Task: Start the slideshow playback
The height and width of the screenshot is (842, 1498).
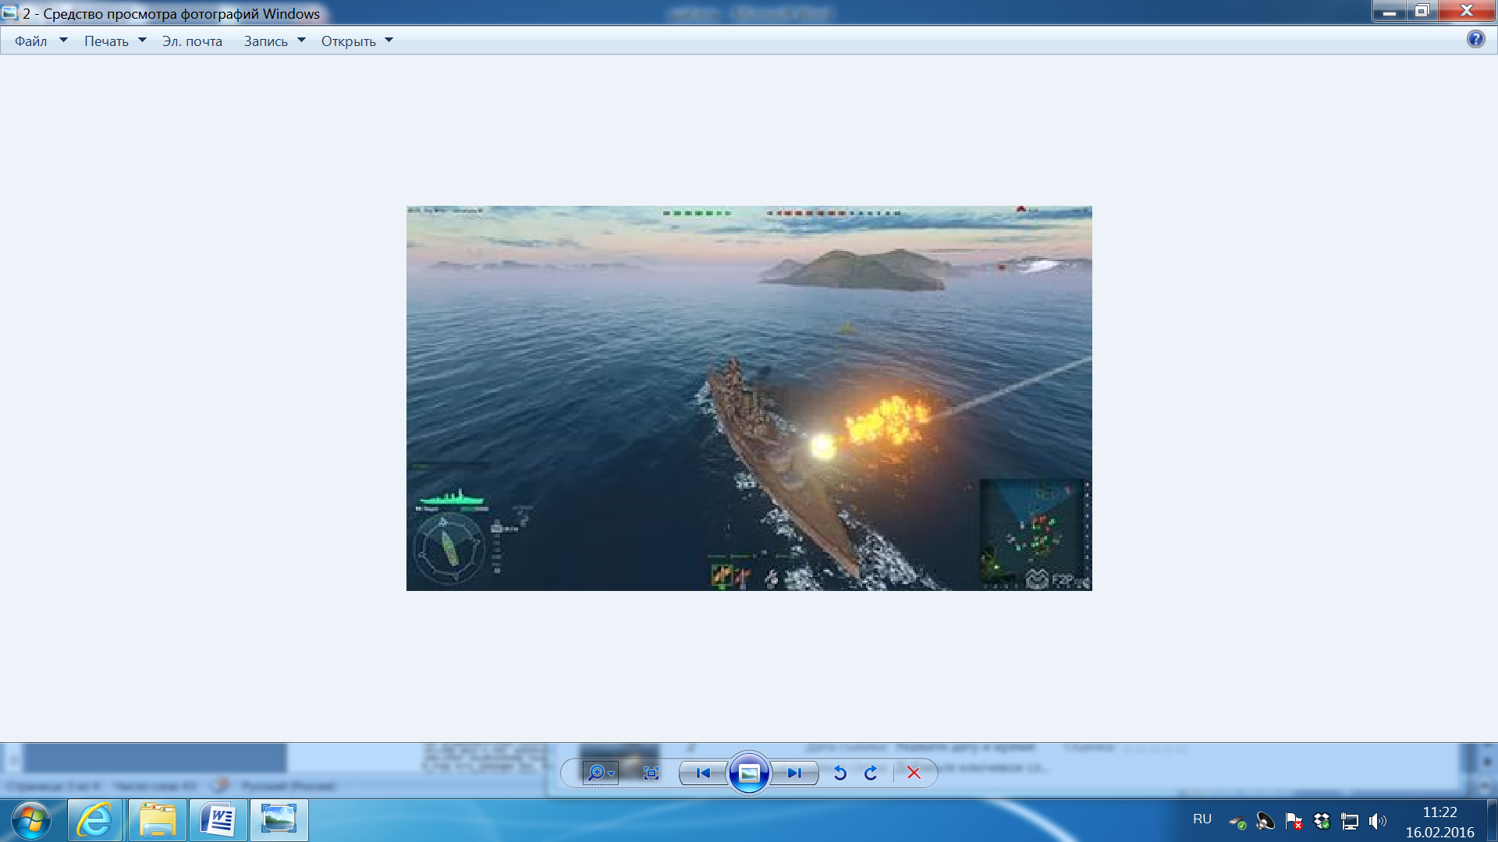Action: click(x=749, y=773)
